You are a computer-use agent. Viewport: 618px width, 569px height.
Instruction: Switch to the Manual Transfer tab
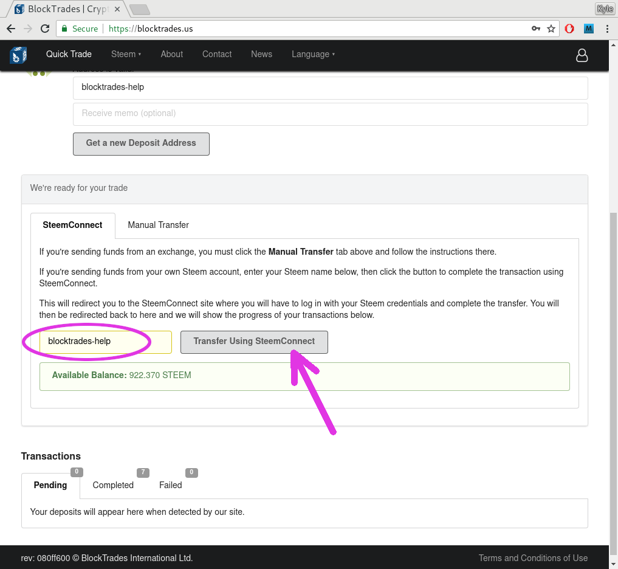click(x=158, y=225)
